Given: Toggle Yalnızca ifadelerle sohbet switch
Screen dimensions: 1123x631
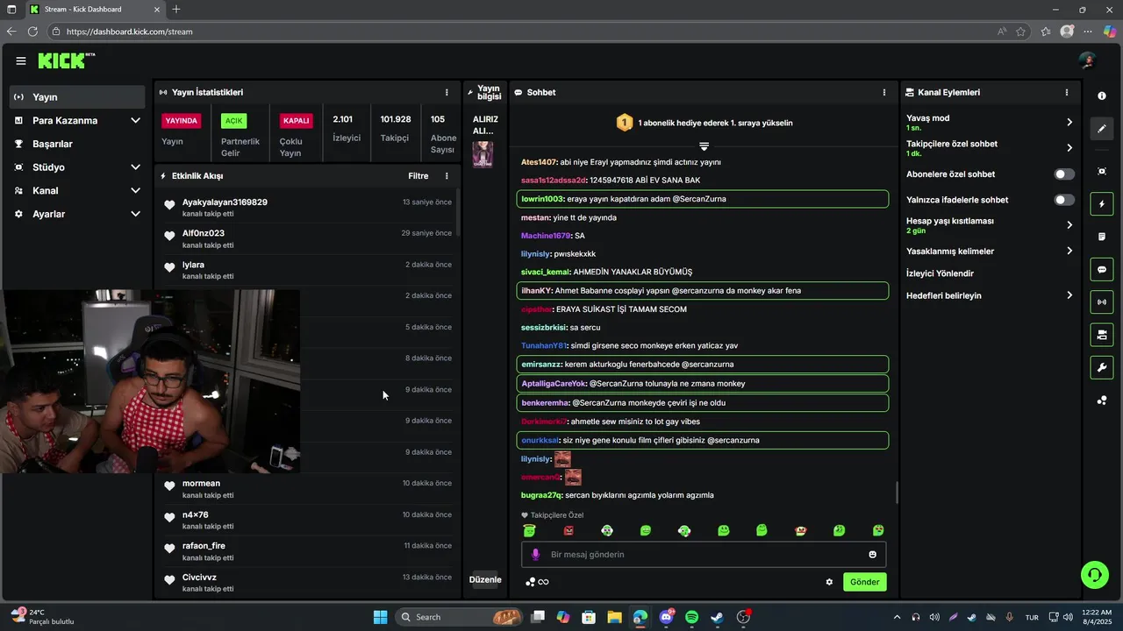Looking at the screenshot, I should (x=1063, y=200).
